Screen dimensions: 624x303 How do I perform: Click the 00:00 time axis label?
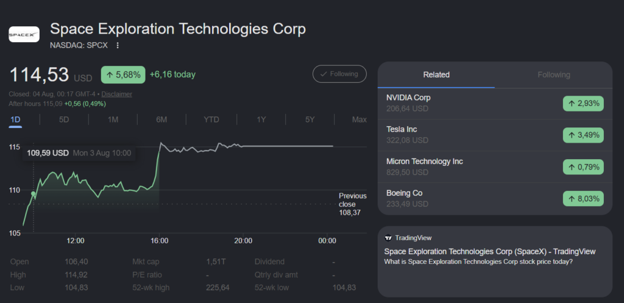tap(327, 241)
